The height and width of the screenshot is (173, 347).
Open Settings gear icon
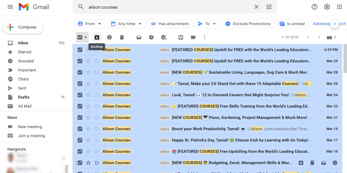[x=327, y=7]
